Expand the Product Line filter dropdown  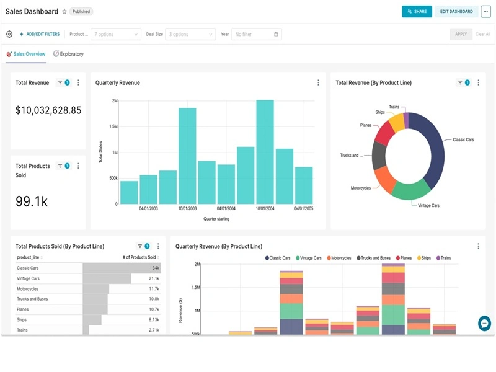[x=116, y=34]
